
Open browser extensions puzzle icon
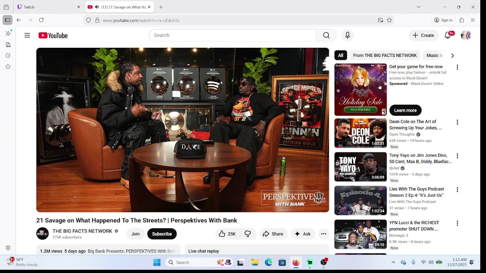pos(462,20)
